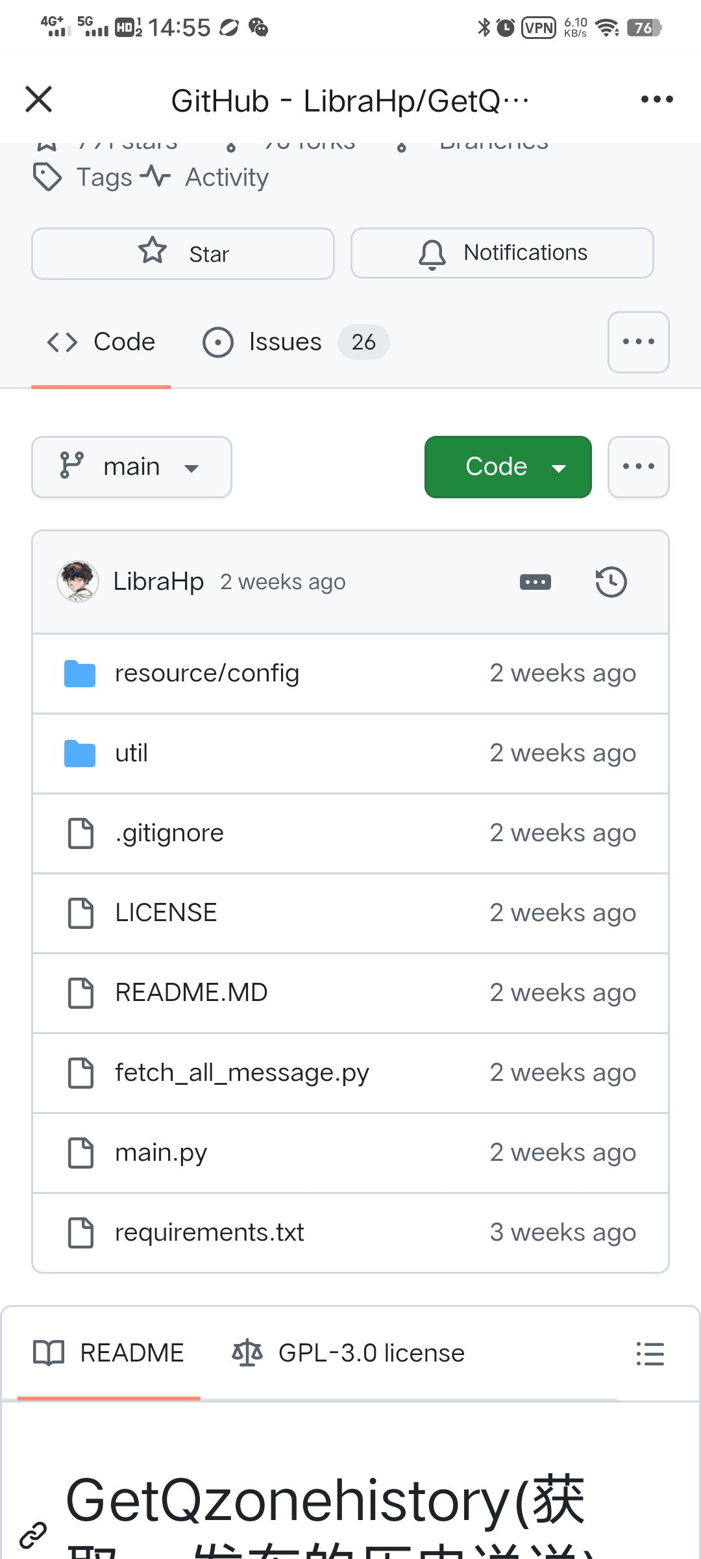Tap the VPN status icon

[x=539, y=28]
